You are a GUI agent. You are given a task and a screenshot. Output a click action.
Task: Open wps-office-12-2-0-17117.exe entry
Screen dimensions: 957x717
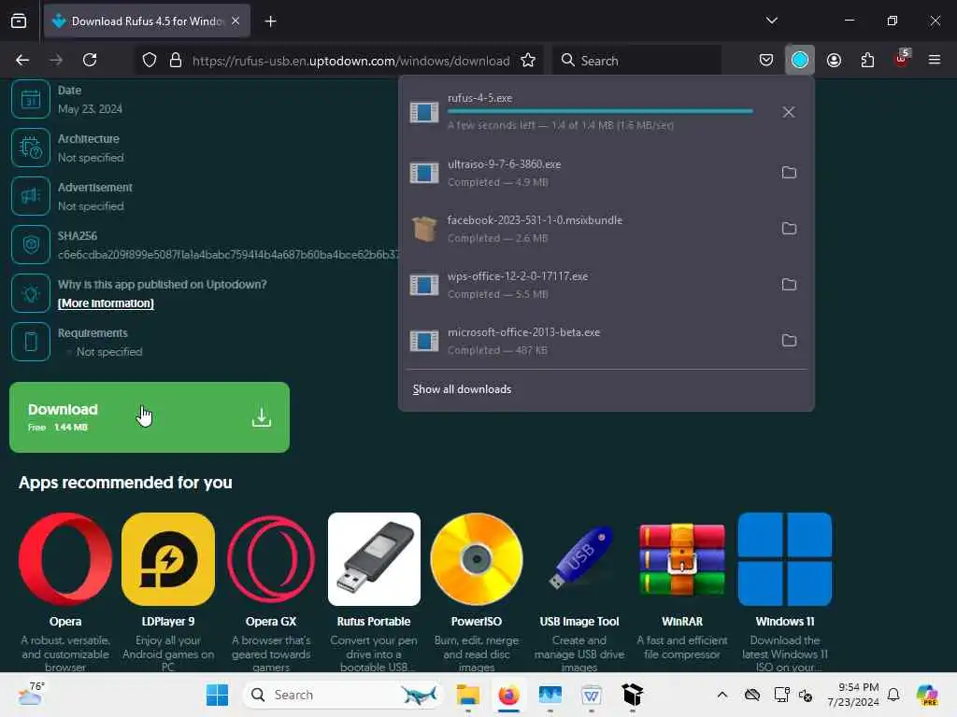point(586,285)
